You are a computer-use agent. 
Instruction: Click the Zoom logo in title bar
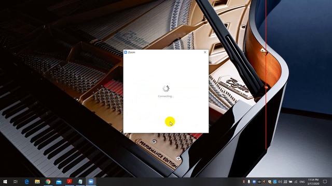(x=126, y=52)
